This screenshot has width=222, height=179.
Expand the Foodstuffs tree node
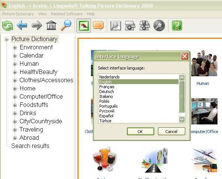15,105
